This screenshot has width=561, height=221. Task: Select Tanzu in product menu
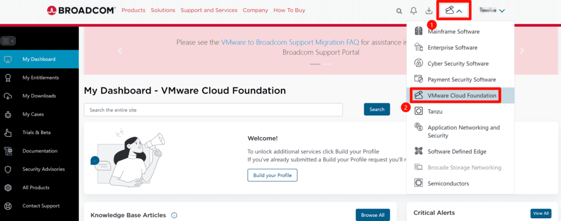[x=434, y=112]
